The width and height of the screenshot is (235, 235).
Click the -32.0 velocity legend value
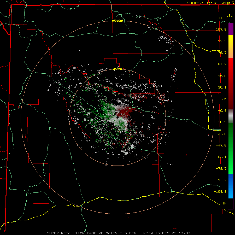pos(221,134)
